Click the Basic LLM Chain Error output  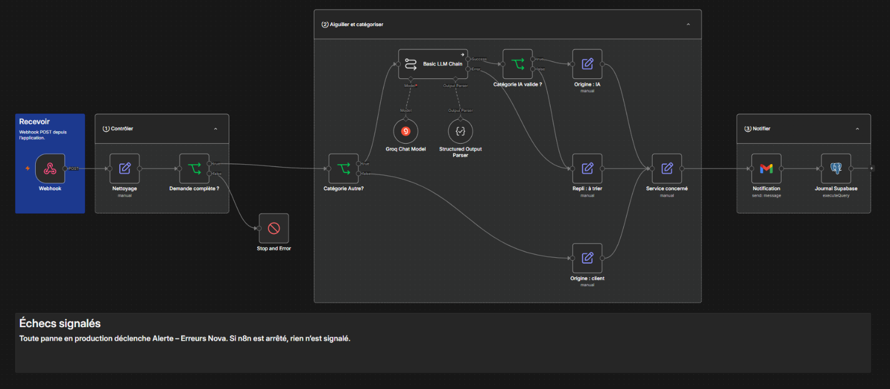tap(468, 69)
